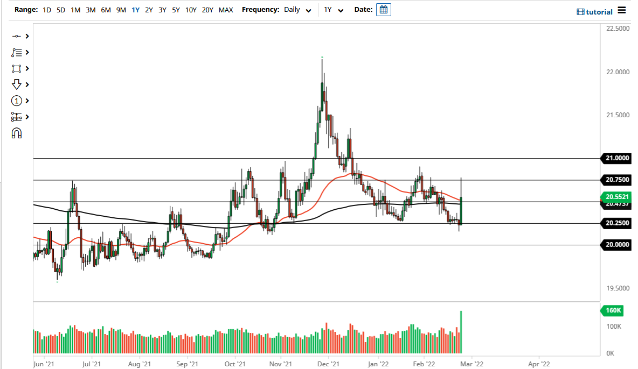Click the green 20.5521 price label
The height and width of the screenshot is (369, 638).
[616, 197]
